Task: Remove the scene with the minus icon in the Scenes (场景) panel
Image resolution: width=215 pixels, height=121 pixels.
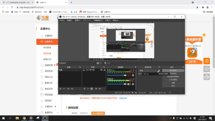Action: click(x=64, y=89)
